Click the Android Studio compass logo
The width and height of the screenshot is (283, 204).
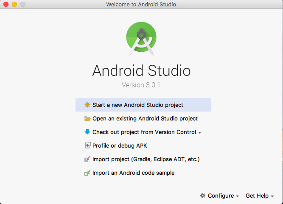[x=141, y=39]
